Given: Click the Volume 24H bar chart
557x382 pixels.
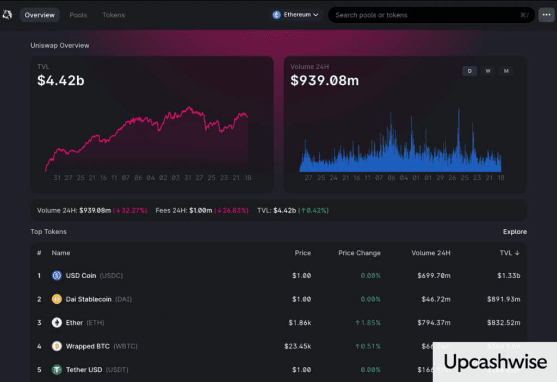Looking at the screenshot, I should (400, 140).
